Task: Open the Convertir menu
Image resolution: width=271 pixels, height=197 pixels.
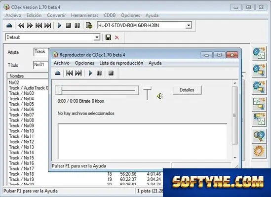Action: pos(56,15)
